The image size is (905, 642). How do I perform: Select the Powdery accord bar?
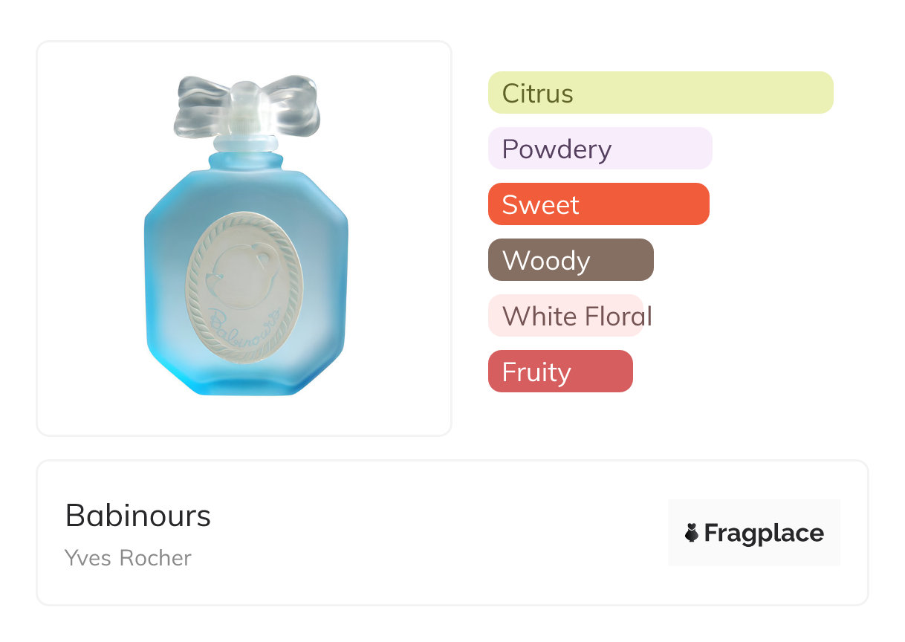[600, 149]
